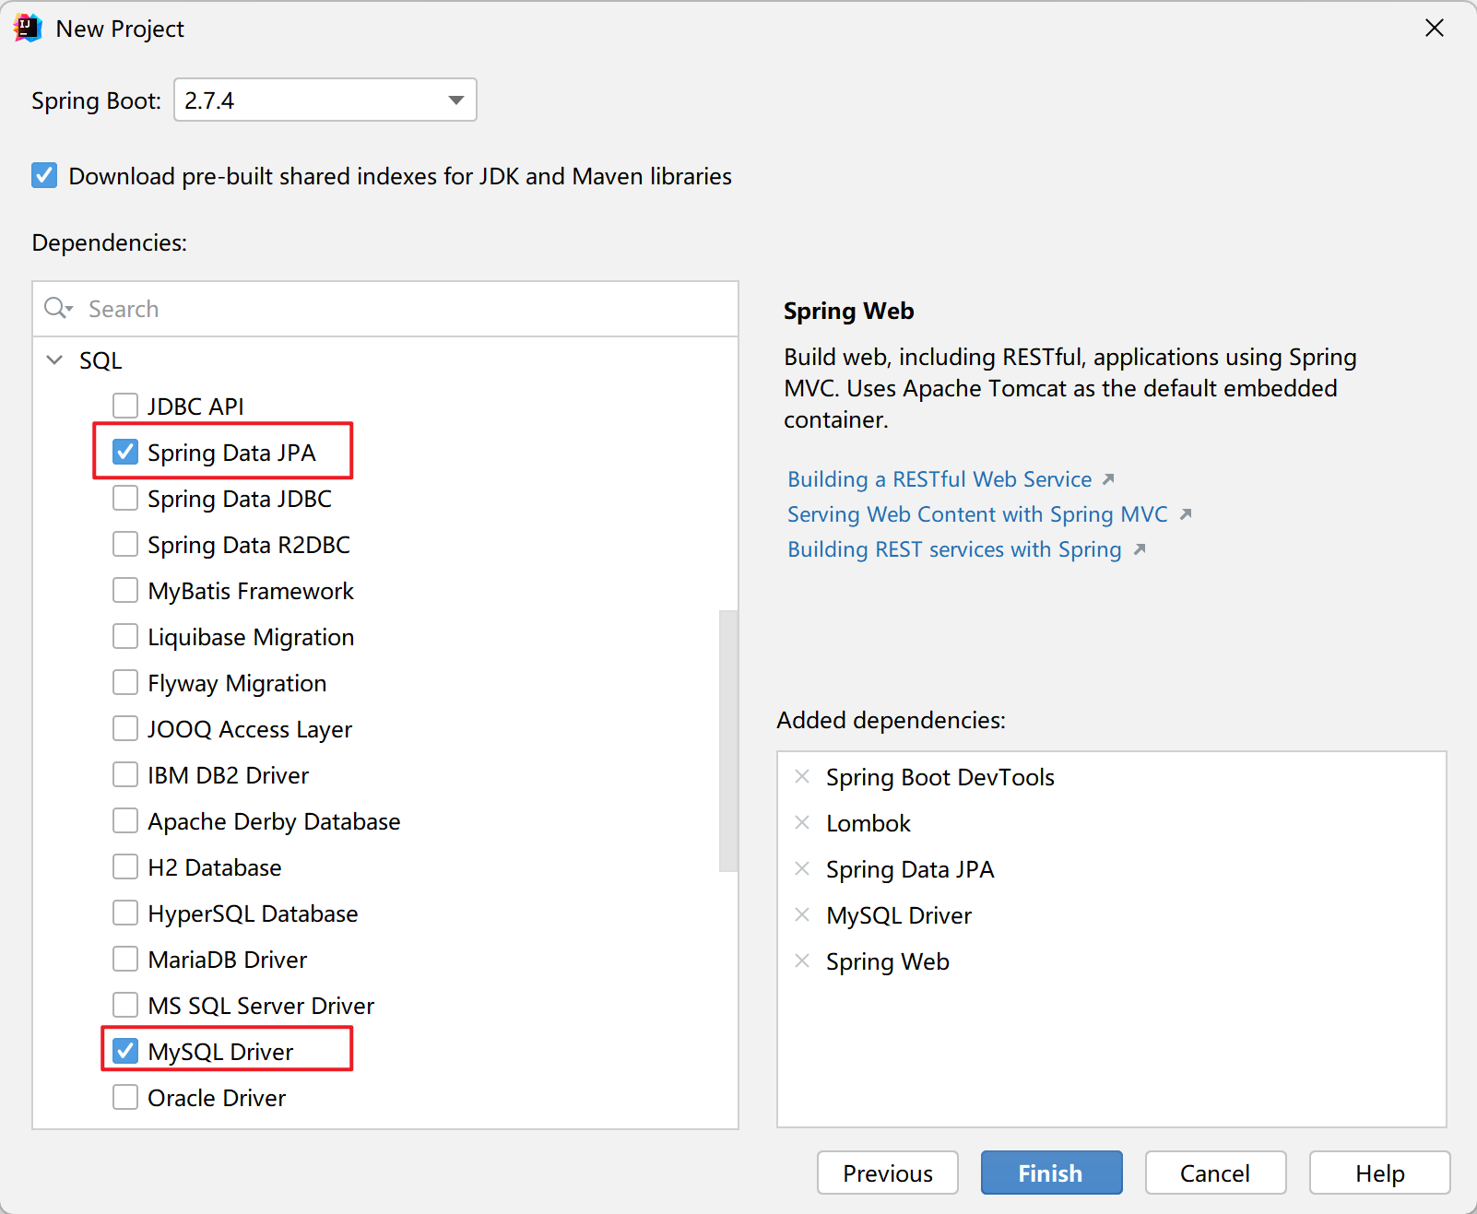This screenshot has width=1477, height=1214.
Task: Click the Previous button
Action: (x=888, y=1173)
